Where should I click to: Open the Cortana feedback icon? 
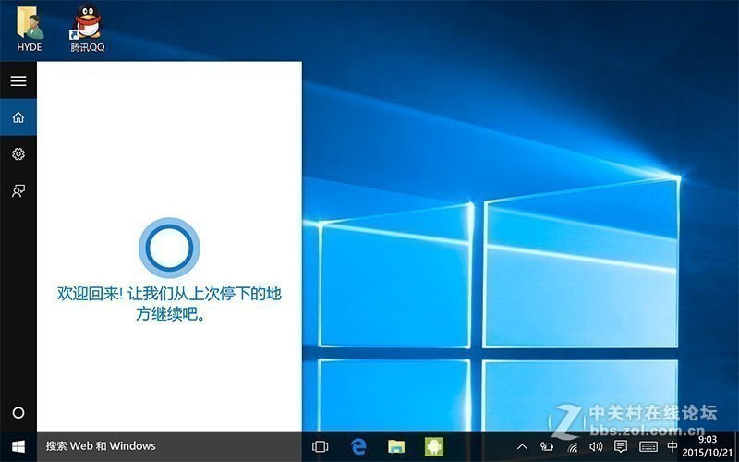(x=18, y=191)
